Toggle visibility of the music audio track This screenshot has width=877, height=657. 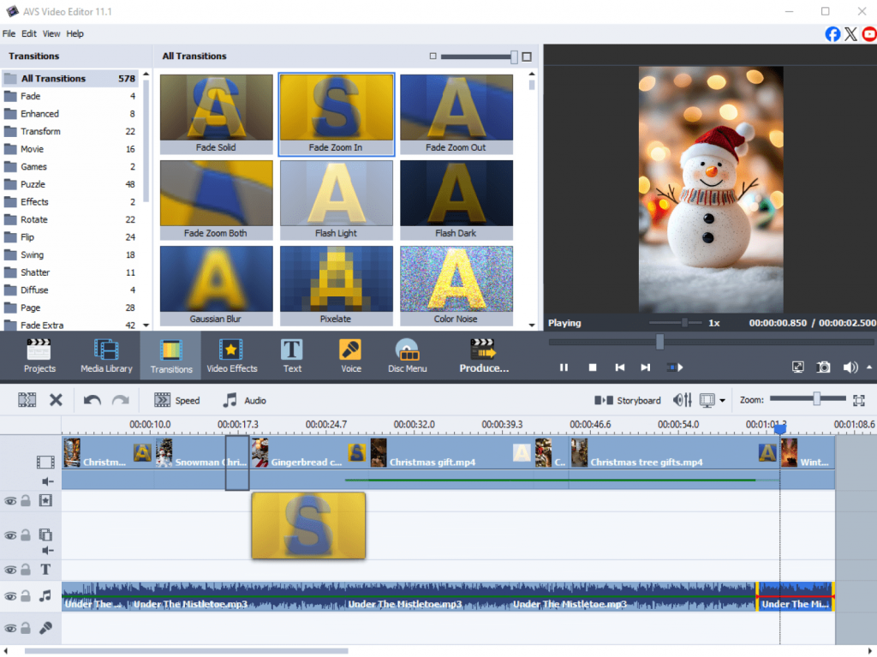pos(10,596)
